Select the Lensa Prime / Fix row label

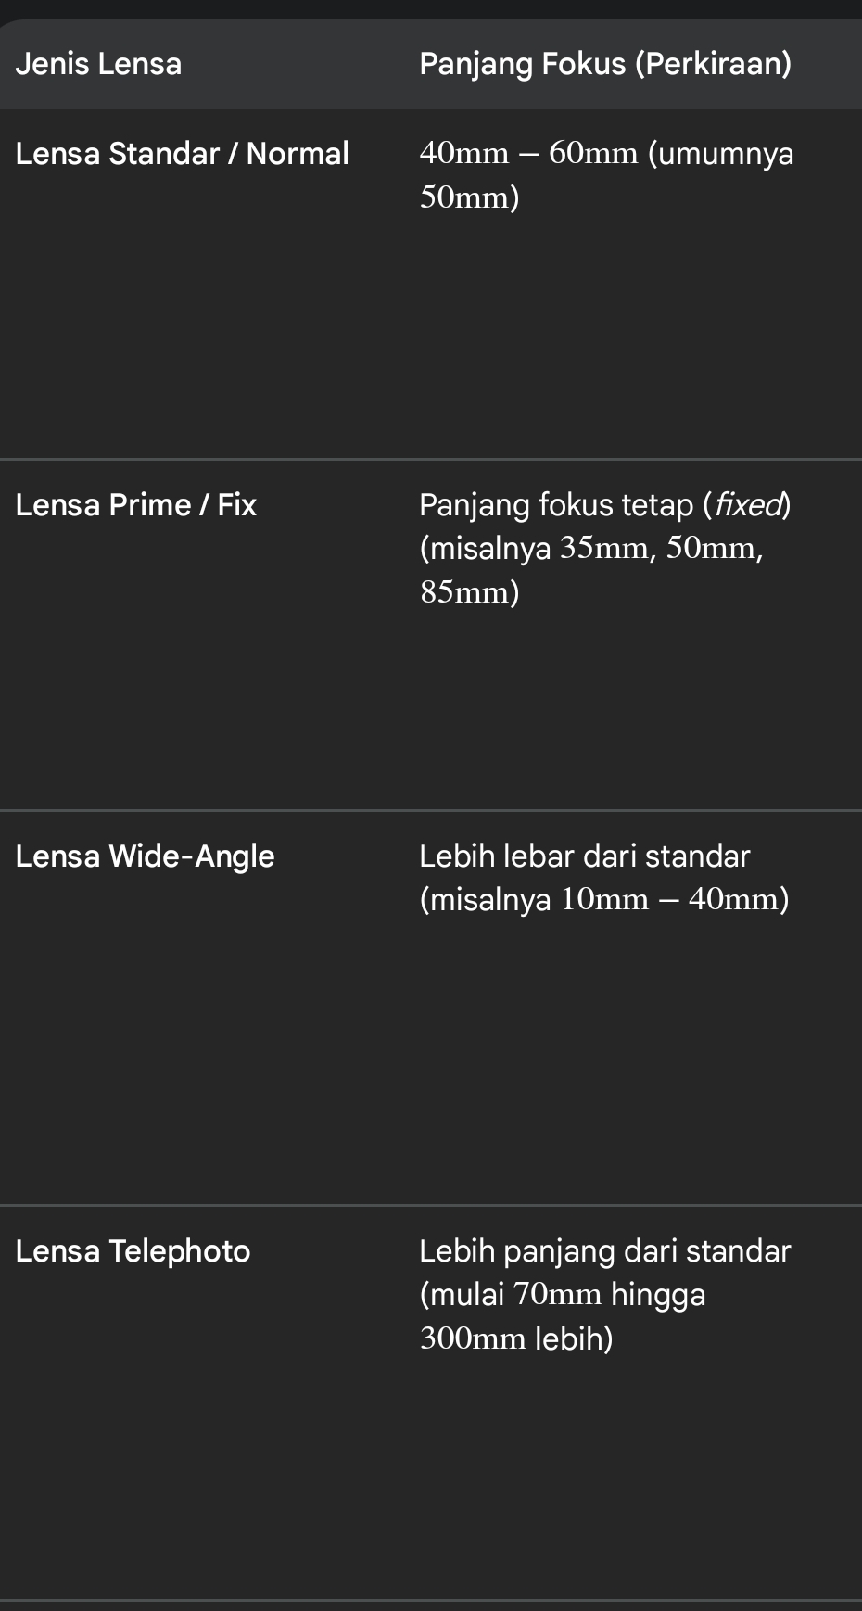pyautogui.click(x=135, y=504)
